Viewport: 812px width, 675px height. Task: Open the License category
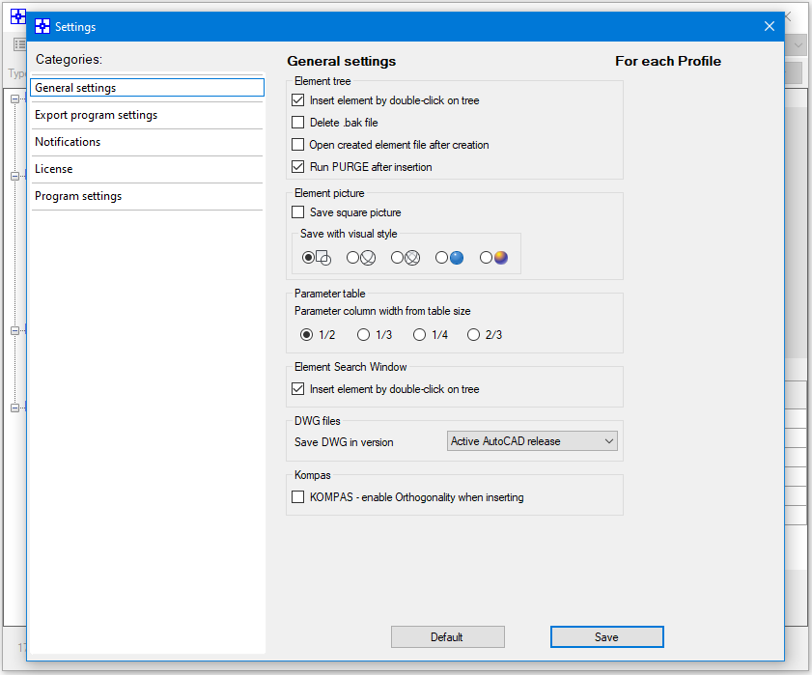[147, 169]
